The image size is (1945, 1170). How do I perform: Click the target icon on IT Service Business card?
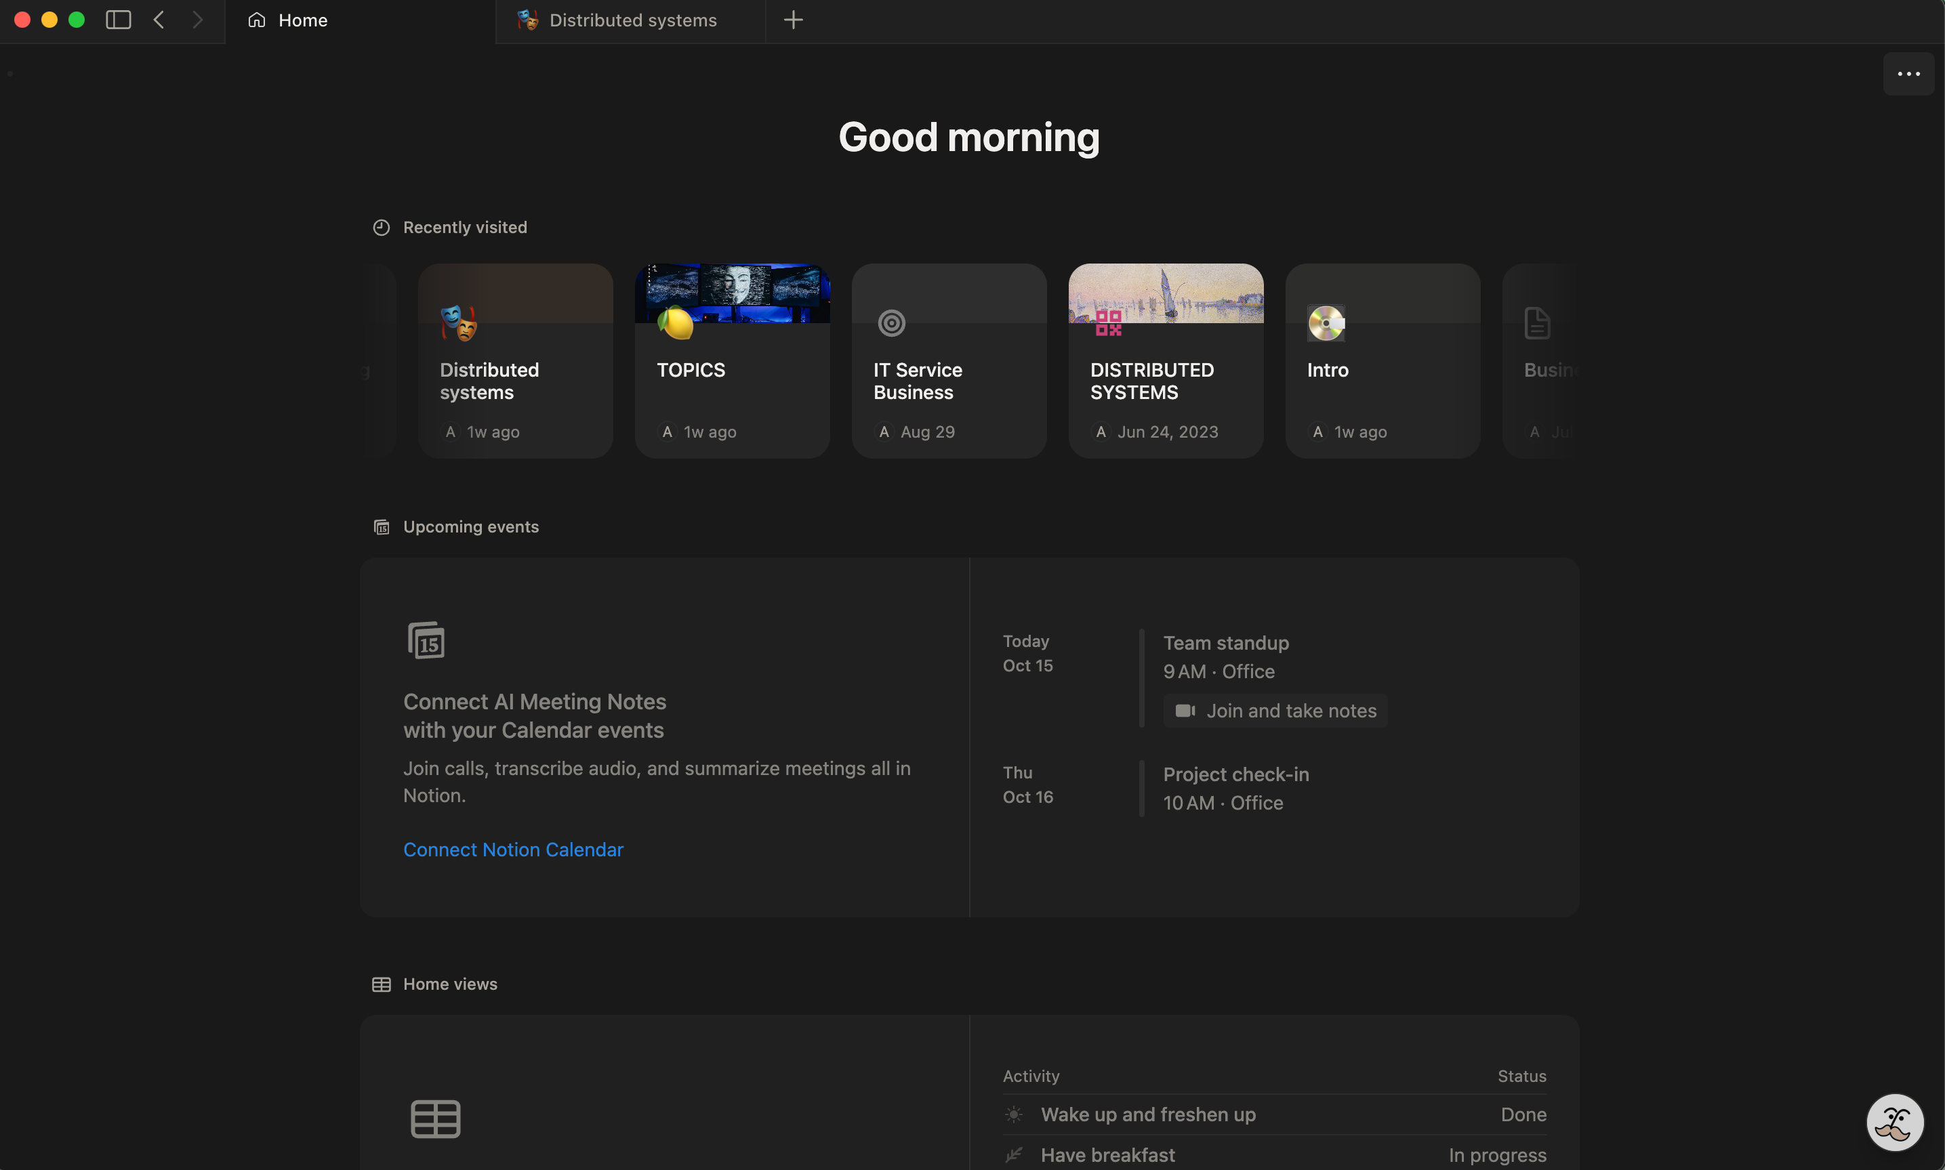[892, 323]
